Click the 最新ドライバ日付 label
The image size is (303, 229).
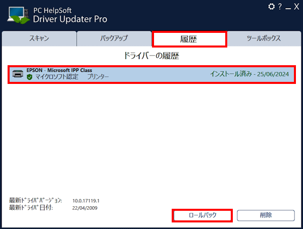point(31,208)
